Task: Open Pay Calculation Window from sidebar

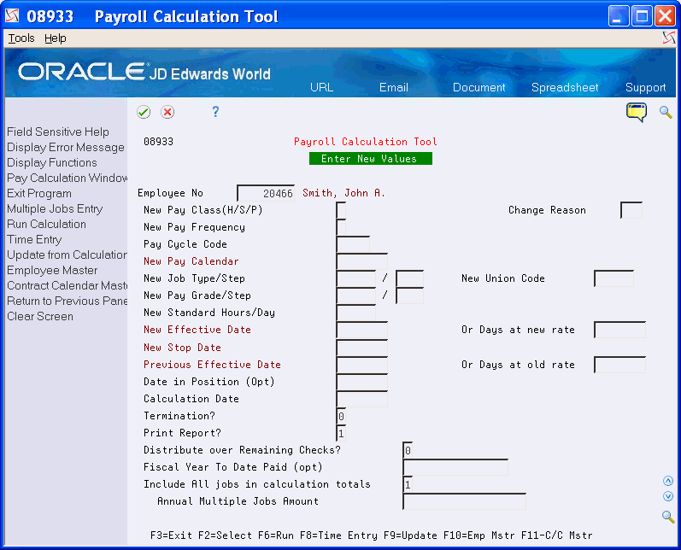Action: pyautogui.click(x=67, y=178)
